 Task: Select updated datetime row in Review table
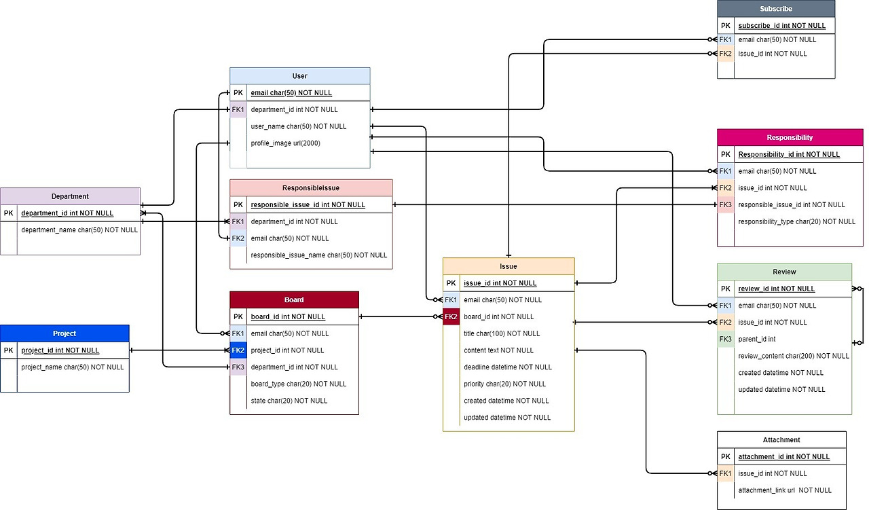pos(784,389)
